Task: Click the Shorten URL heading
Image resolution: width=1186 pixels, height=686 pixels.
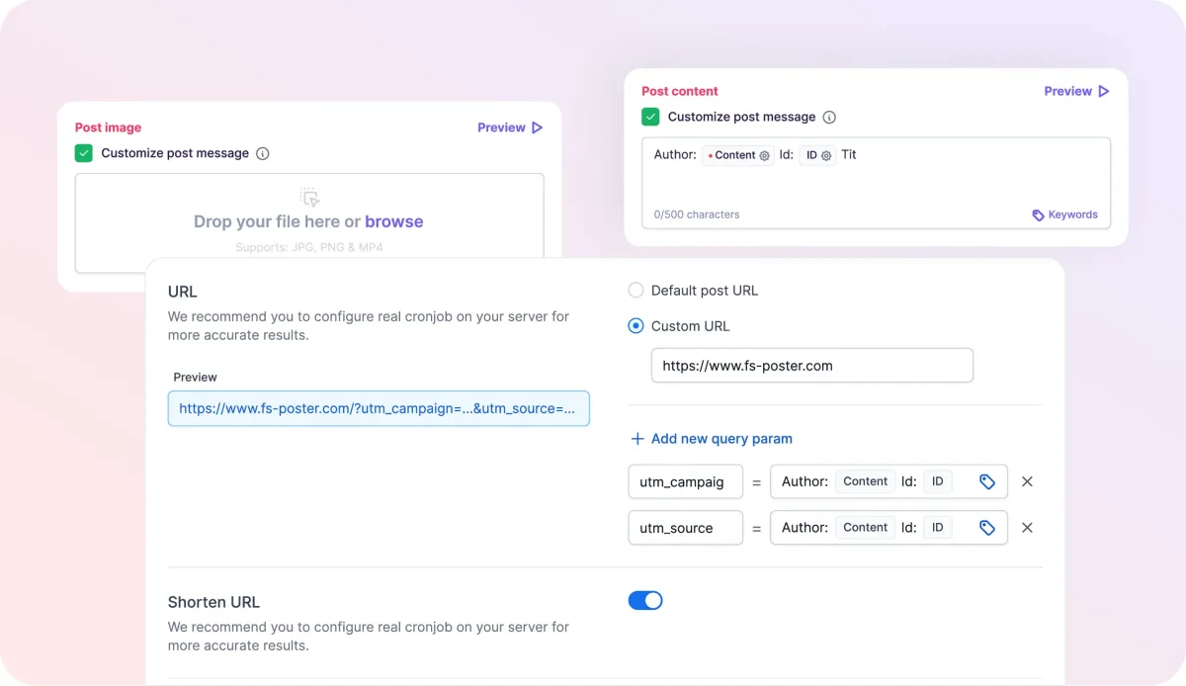Action: 214,602
